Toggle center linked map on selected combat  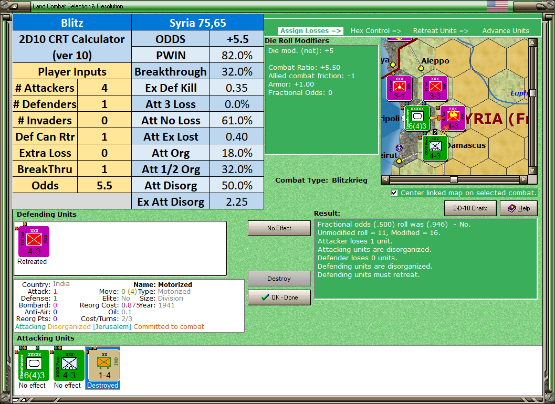pyautogui.click(x=394, y=193)
